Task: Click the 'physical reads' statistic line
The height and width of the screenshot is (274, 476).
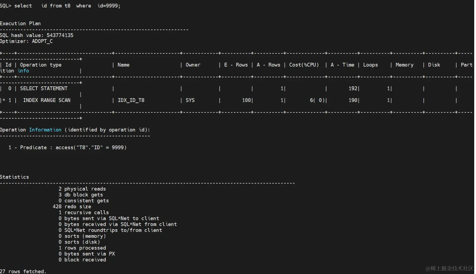Action: tap(82, 189)
